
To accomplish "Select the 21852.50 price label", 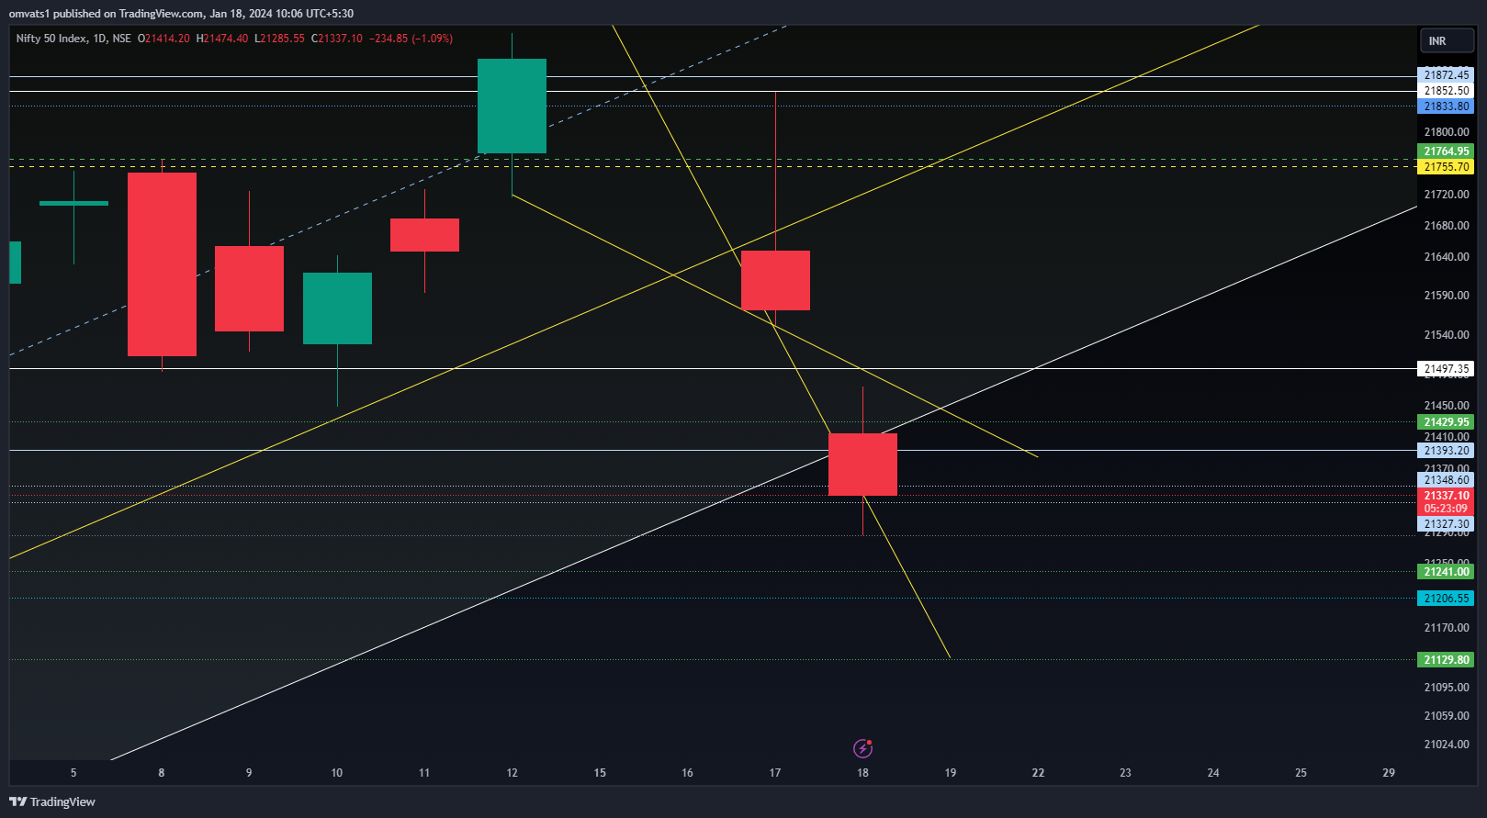I will 1446,91.
